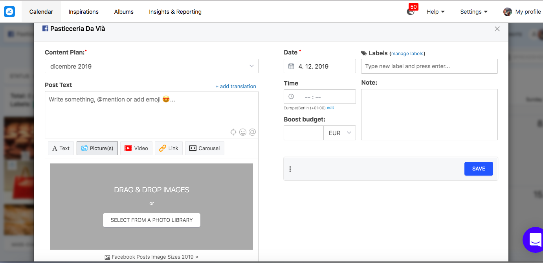
Task: Open Insights & Reporting tab
Action: pos(175,12)
